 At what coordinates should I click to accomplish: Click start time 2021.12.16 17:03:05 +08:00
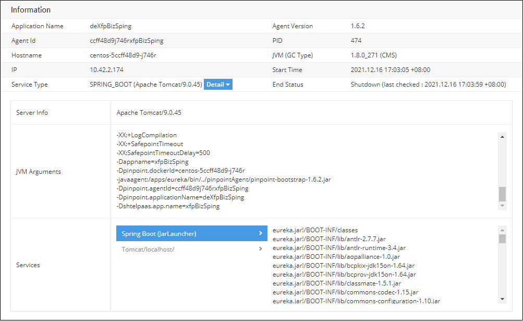pos(391,70)
